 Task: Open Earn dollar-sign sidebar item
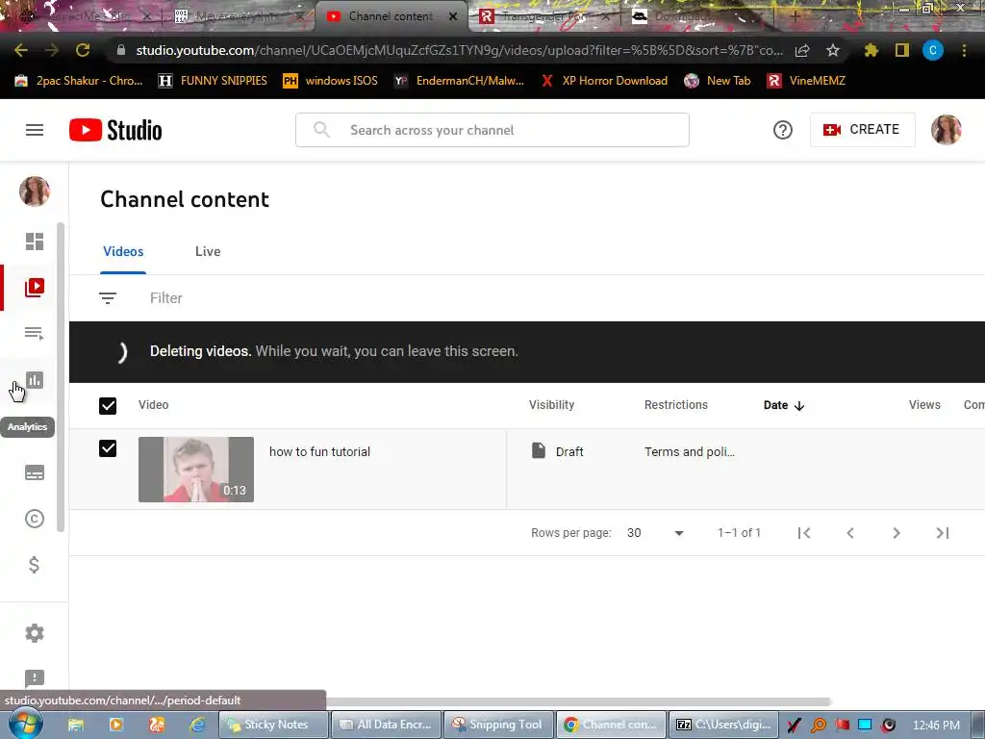pyautogui.click(x=35, y=565)
